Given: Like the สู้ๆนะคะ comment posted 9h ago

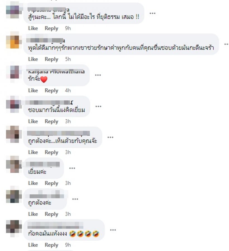Looking at the screenshot, I should pos(33,28).
